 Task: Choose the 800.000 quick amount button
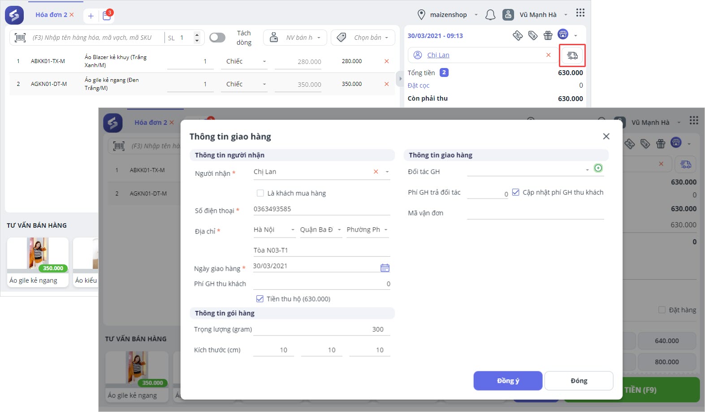tap(666, 362)
